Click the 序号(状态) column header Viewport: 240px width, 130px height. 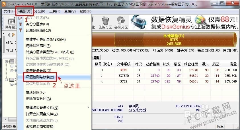point(103,64)
